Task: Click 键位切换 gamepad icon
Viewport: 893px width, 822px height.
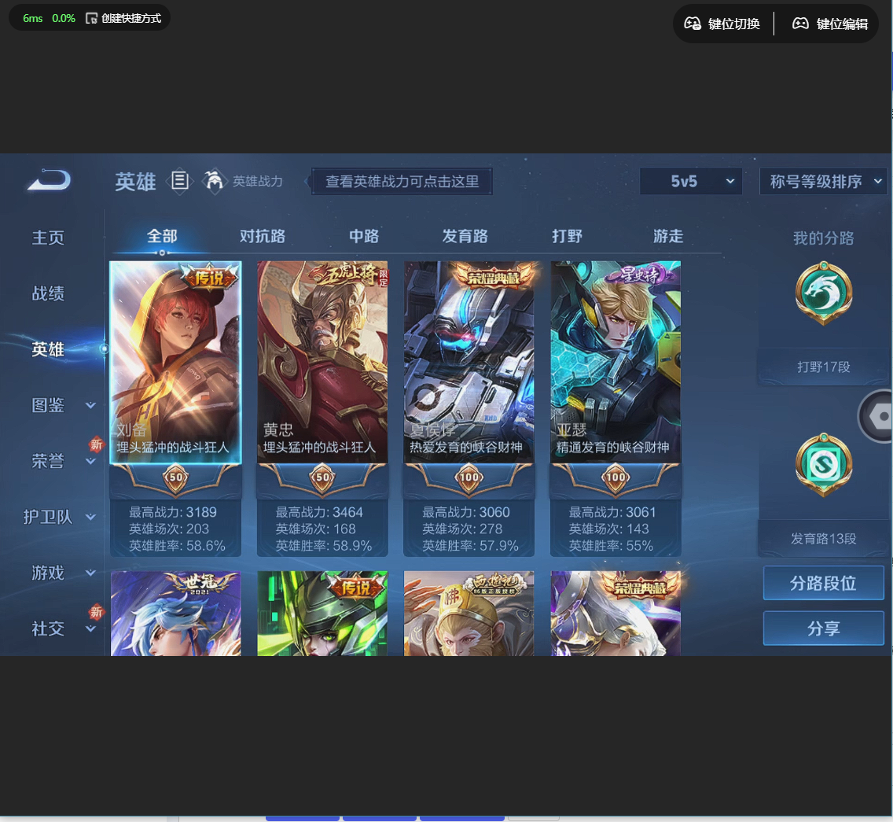Action: [x=692, y=24]
